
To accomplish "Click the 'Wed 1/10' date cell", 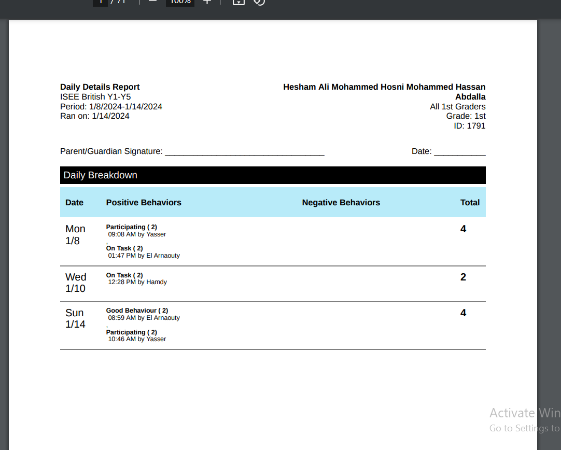I will coord(76,283).
